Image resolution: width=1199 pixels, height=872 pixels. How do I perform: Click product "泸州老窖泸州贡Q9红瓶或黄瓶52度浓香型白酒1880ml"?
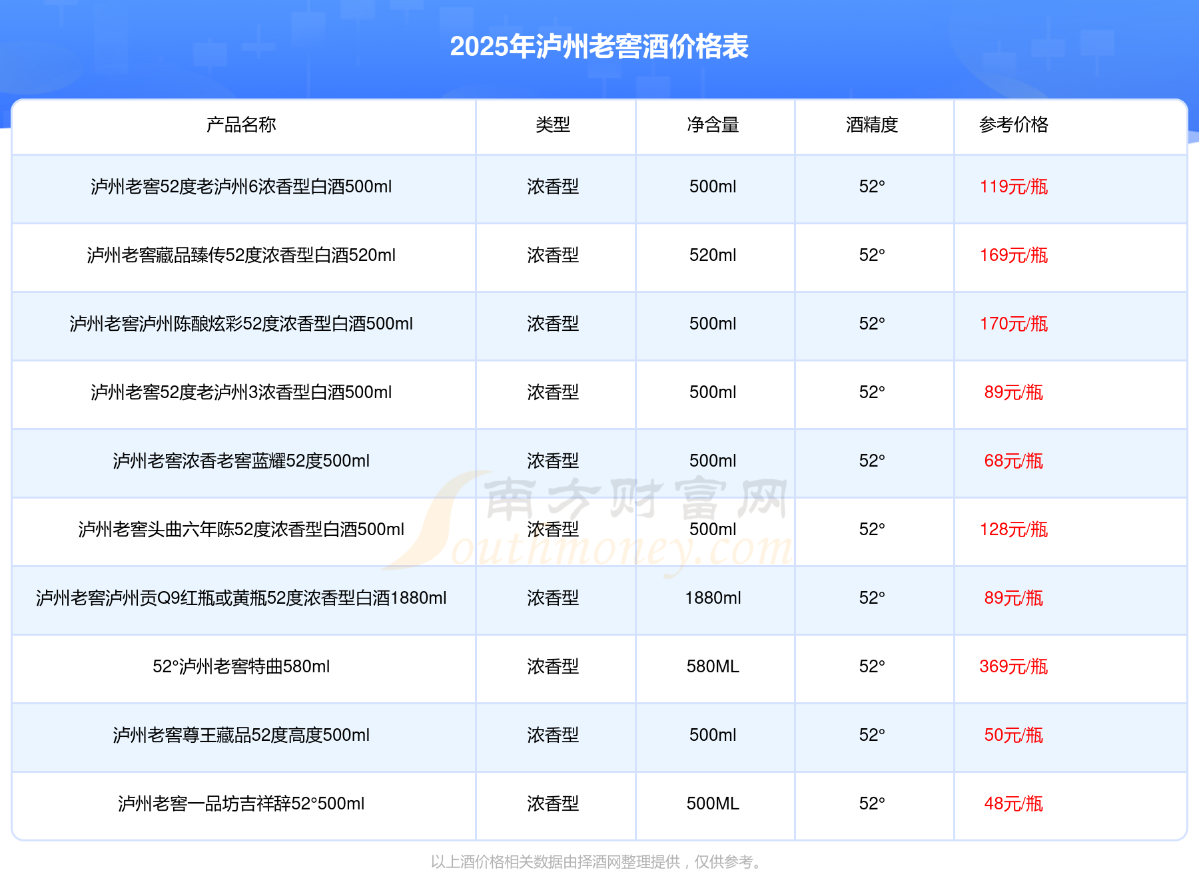(241, 598)
